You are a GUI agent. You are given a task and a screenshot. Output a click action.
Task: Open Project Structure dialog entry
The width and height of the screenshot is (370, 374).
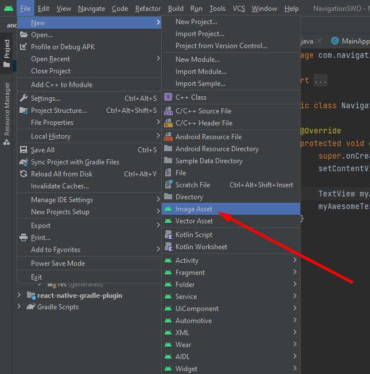tap(59, 111)
